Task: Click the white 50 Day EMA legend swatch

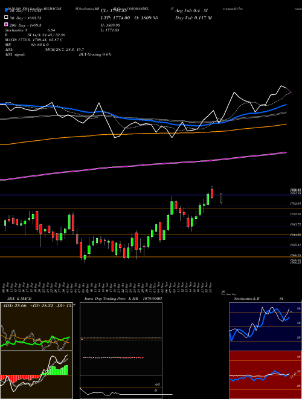Action: point(6,18)
